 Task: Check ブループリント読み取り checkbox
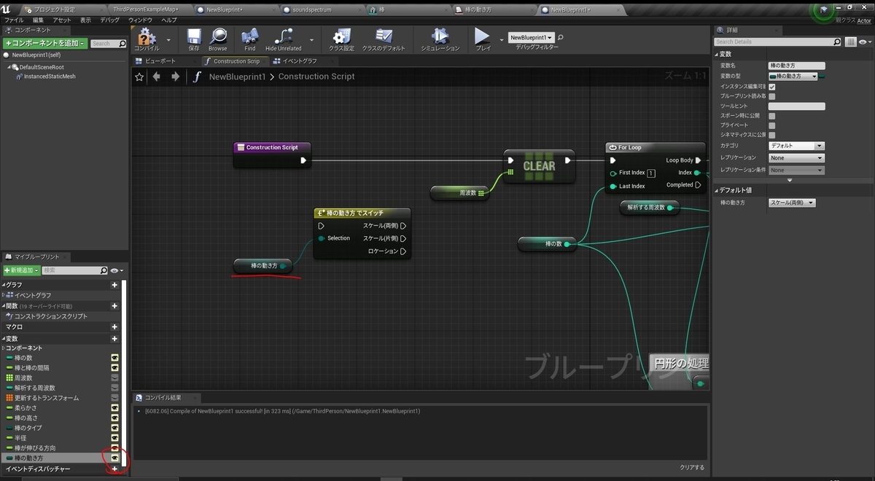coord(771,96)
